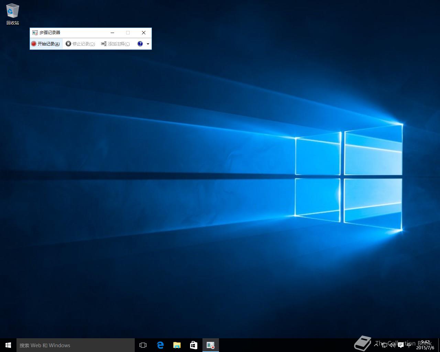The image size is (440, 352).
Task: Minimize the 步骤记录器 window
Action: (112, 33)
